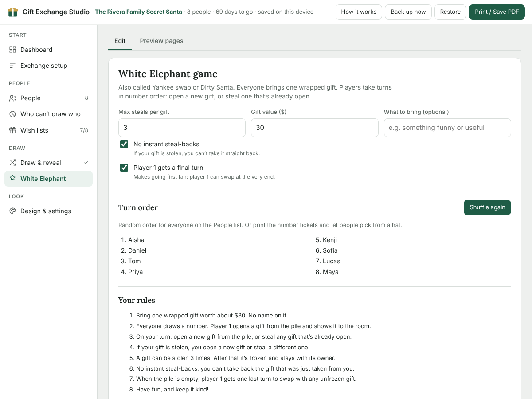This screenshot has height=399, width=532.
Task: Go to Draw & reveal
Action: pos(49,163)
